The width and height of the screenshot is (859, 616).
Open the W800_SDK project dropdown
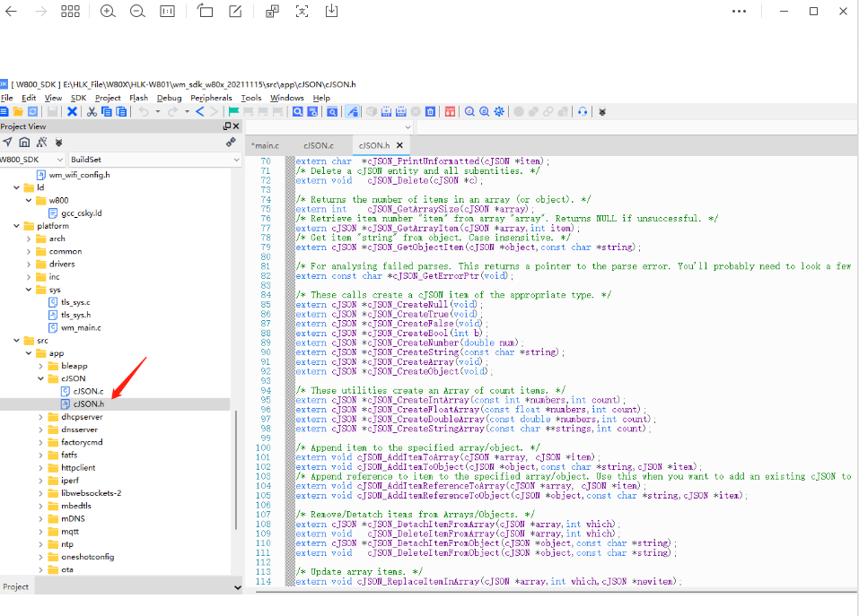point(31,160)
